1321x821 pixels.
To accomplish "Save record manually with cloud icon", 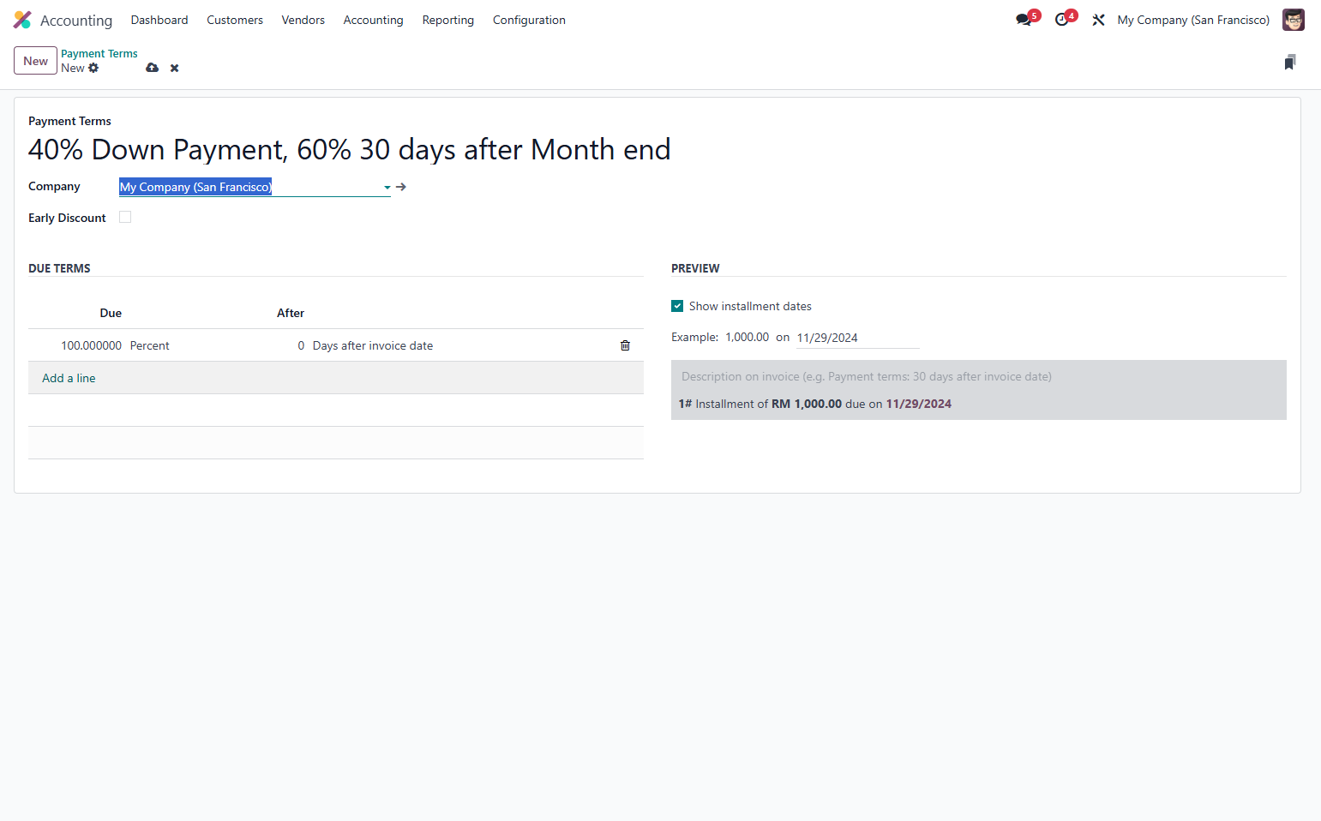I will pos(152,68).
